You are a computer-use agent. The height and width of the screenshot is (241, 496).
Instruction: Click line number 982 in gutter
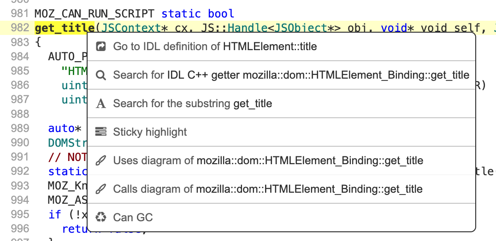tap(19, 28)
